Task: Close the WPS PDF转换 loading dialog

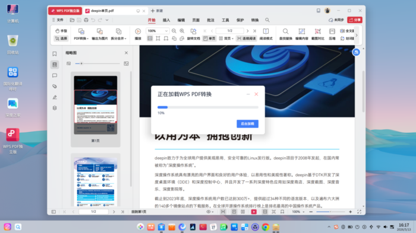Action: pos(256,94)
